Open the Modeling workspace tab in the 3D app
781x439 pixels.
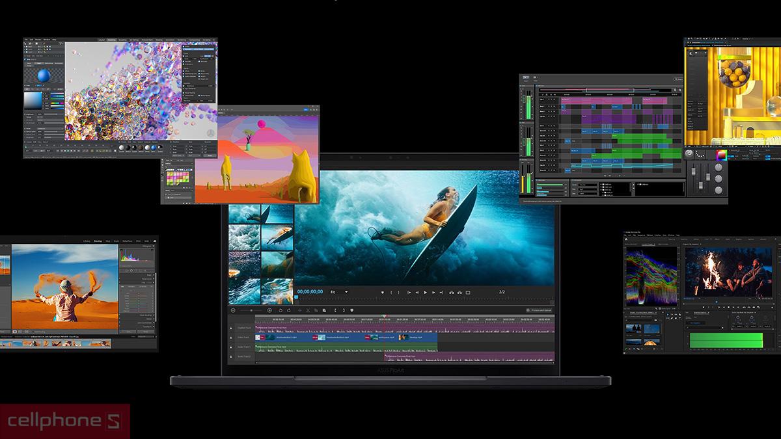111,40
